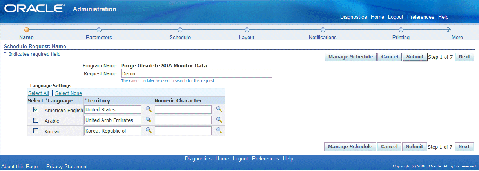
Task: Open Numeric Character lookup for American English row
Action: [219, 109]
